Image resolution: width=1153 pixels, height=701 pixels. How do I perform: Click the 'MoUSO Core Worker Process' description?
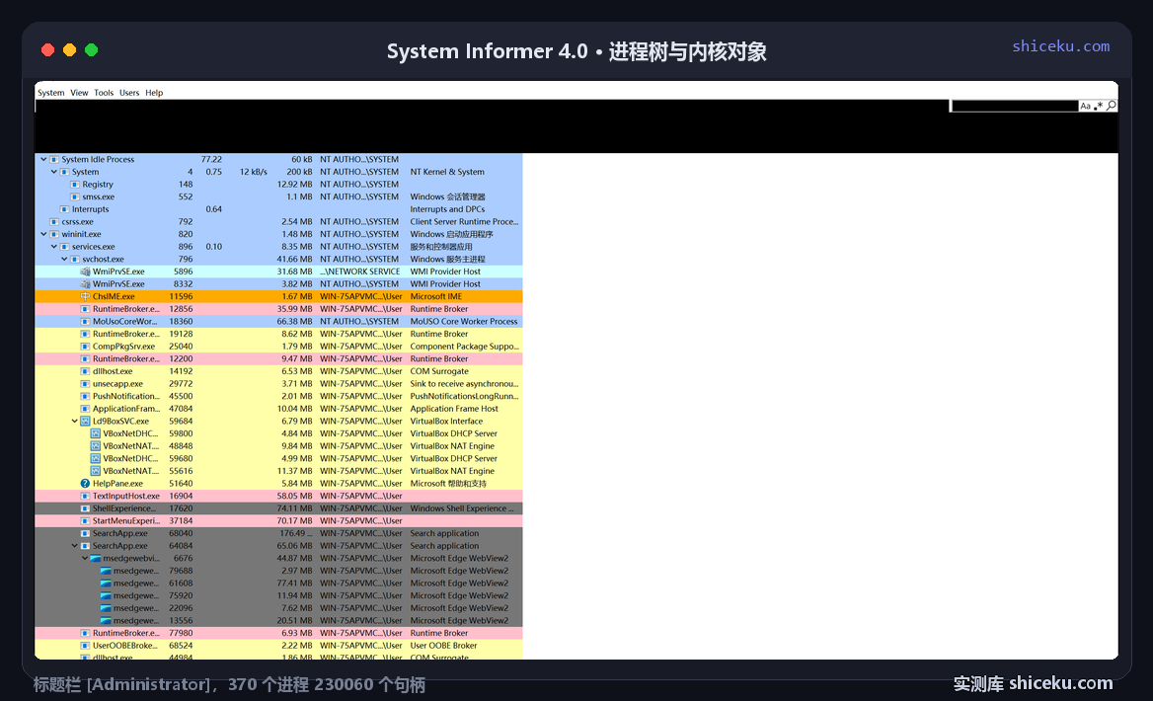click(464, 322)
